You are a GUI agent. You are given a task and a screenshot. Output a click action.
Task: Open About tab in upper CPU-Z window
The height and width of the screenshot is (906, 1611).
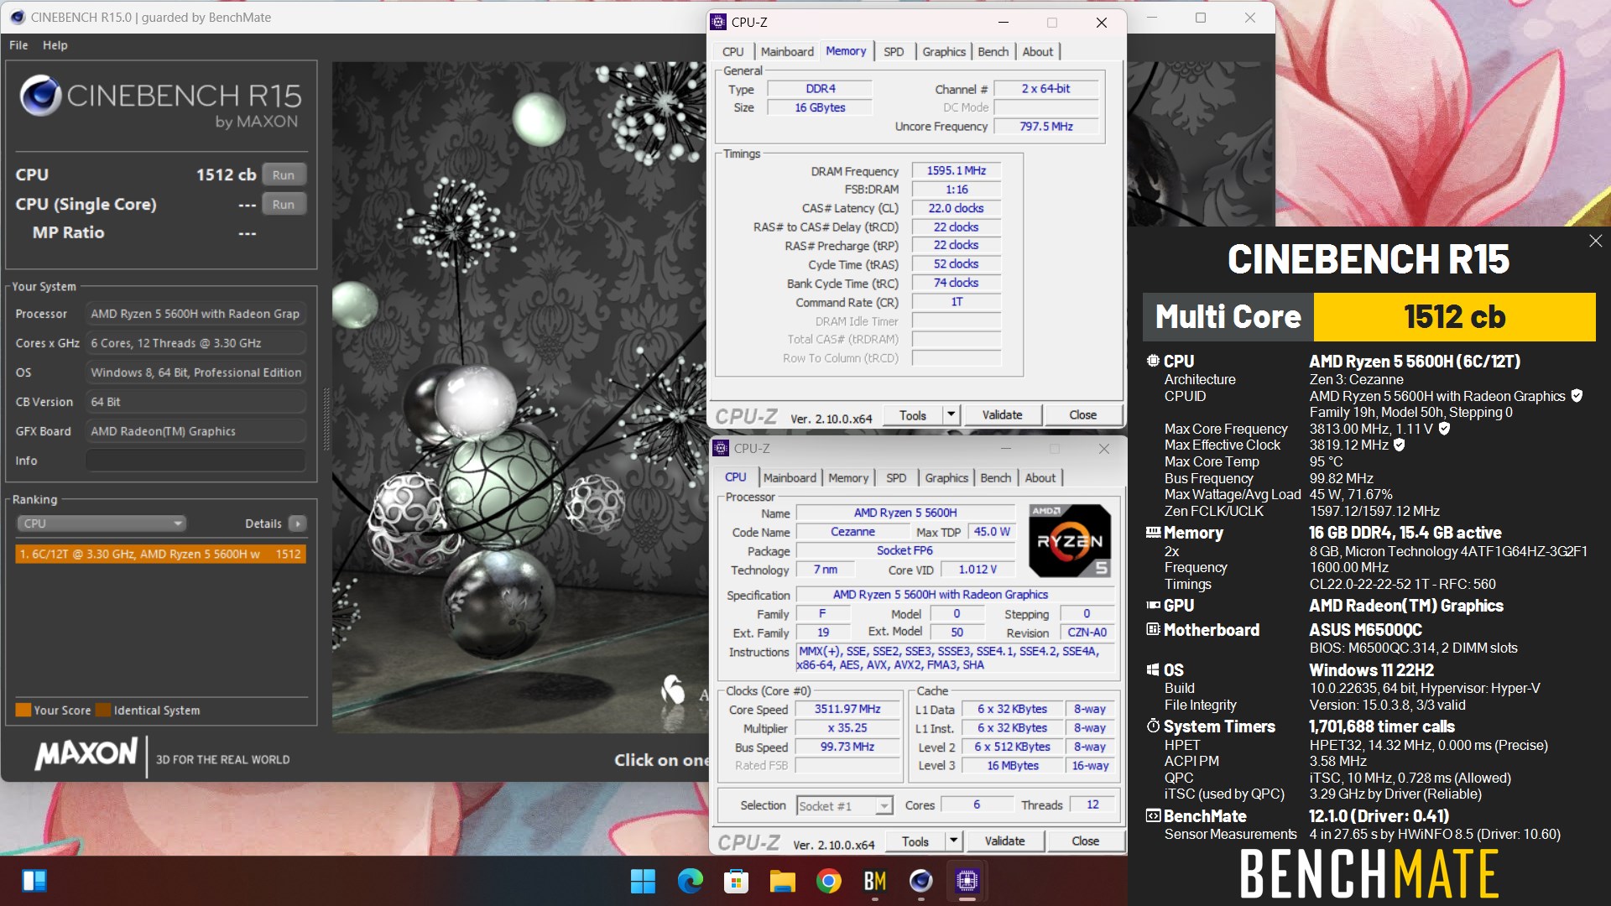1038,52
